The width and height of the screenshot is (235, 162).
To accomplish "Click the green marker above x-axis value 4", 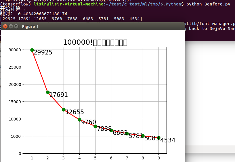I will [79, 120].
